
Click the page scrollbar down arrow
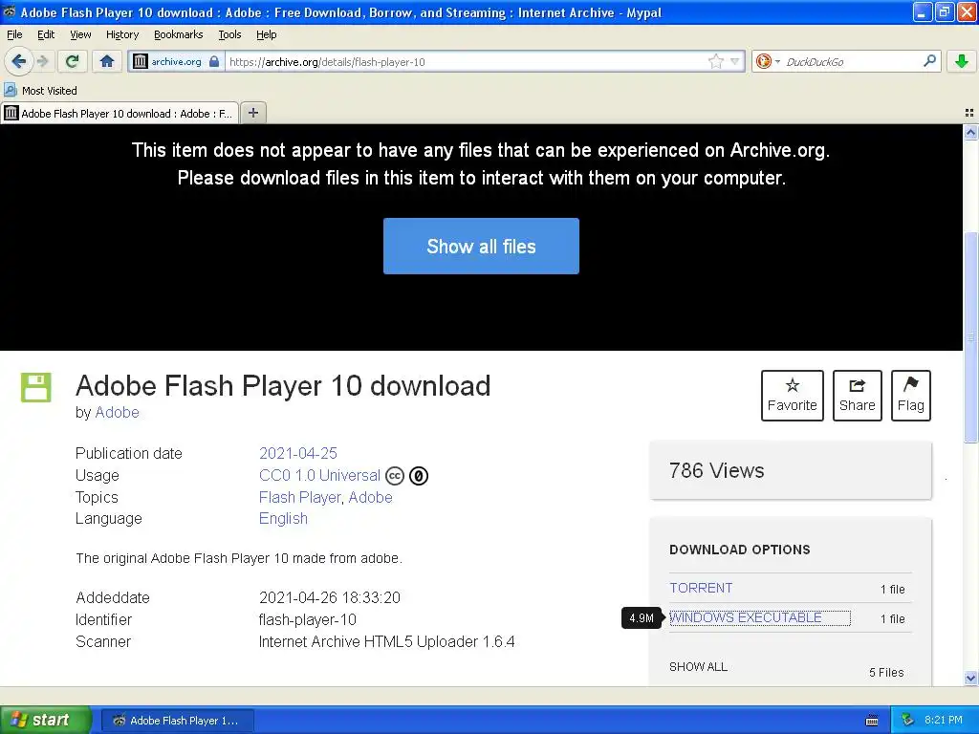(x=970, y=678)
